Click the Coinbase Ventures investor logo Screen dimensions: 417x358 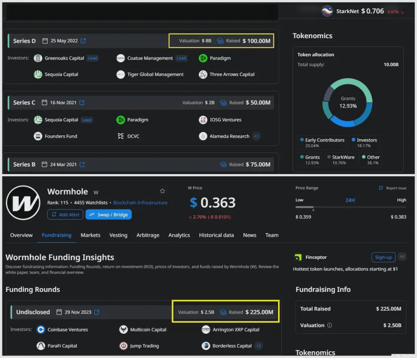tap(41, 329)
